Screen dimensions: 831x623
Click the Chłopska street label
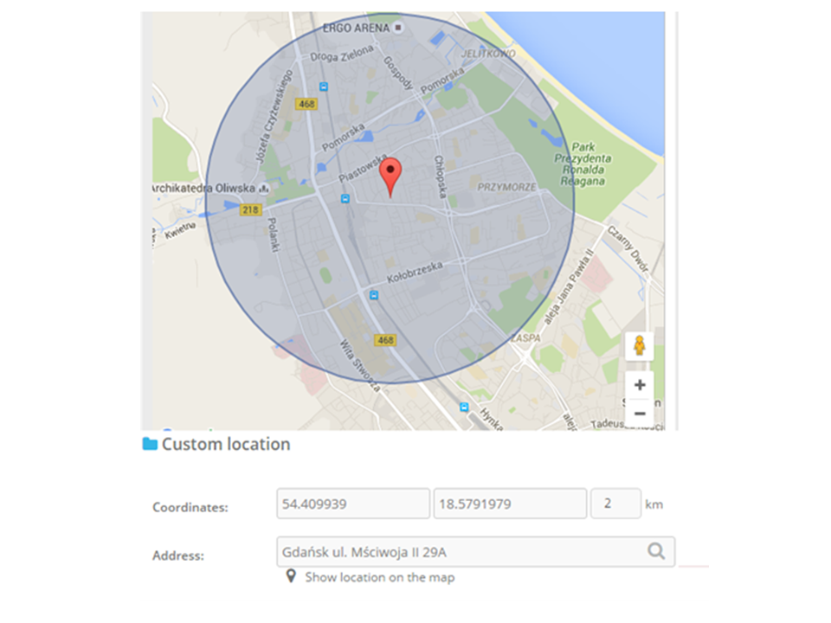[440, 177]
